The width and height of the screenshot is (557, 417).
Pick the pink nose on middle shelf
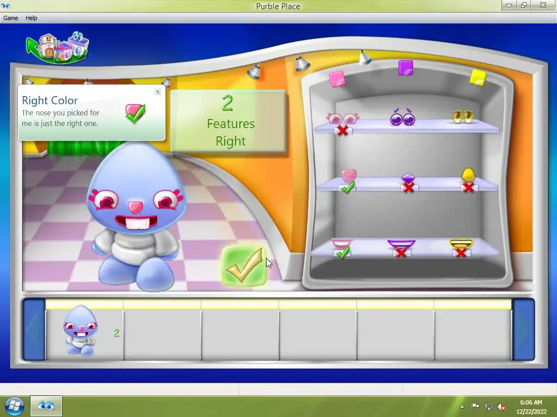pyautogui.click(x=349, y=175)
